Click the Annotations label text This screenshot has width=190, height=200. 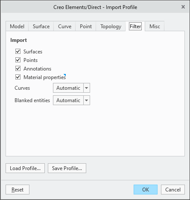click(38, 69)
